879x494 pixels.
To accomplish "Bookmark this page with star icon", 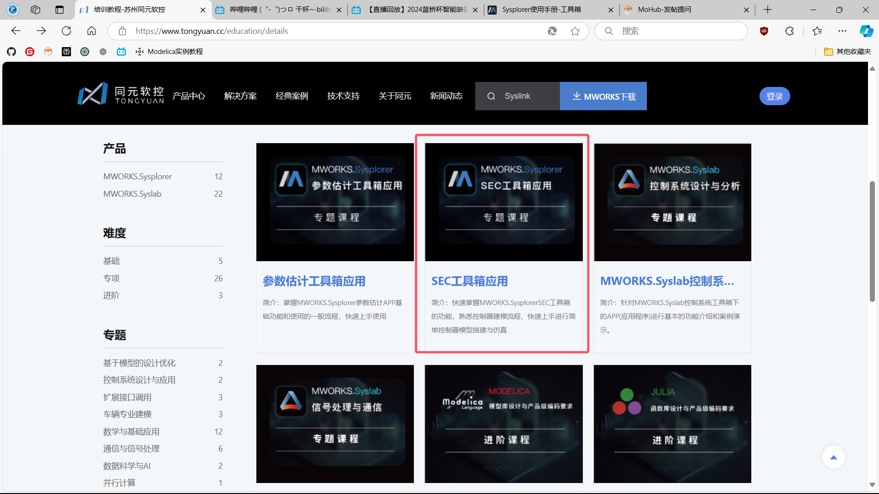I will [x=575, y=31].
